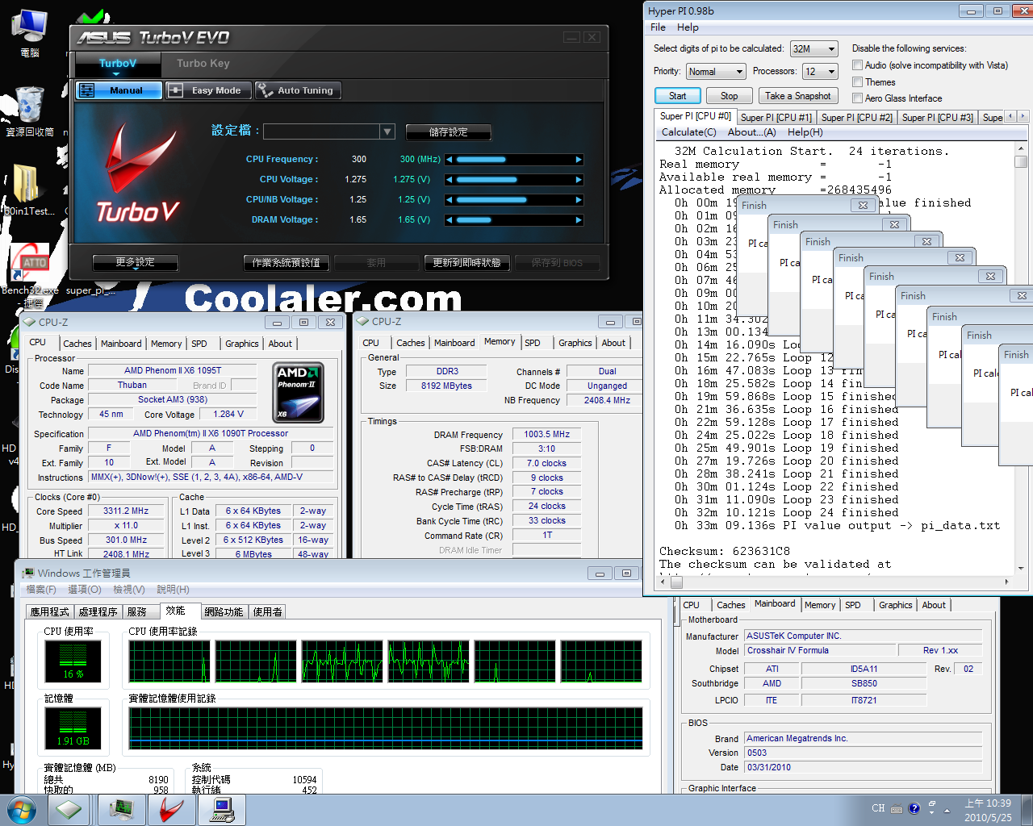Screen dimensions: 1033x826
Task: Click the Windows Start orb
Action: (21, 809)
